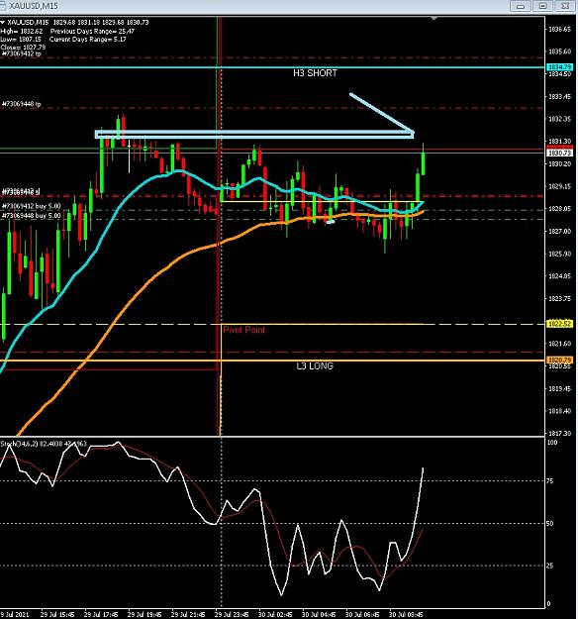Click the High= 1832.62 info text
This screenshot has height=619, width=578.
click(x=22, y=31)
